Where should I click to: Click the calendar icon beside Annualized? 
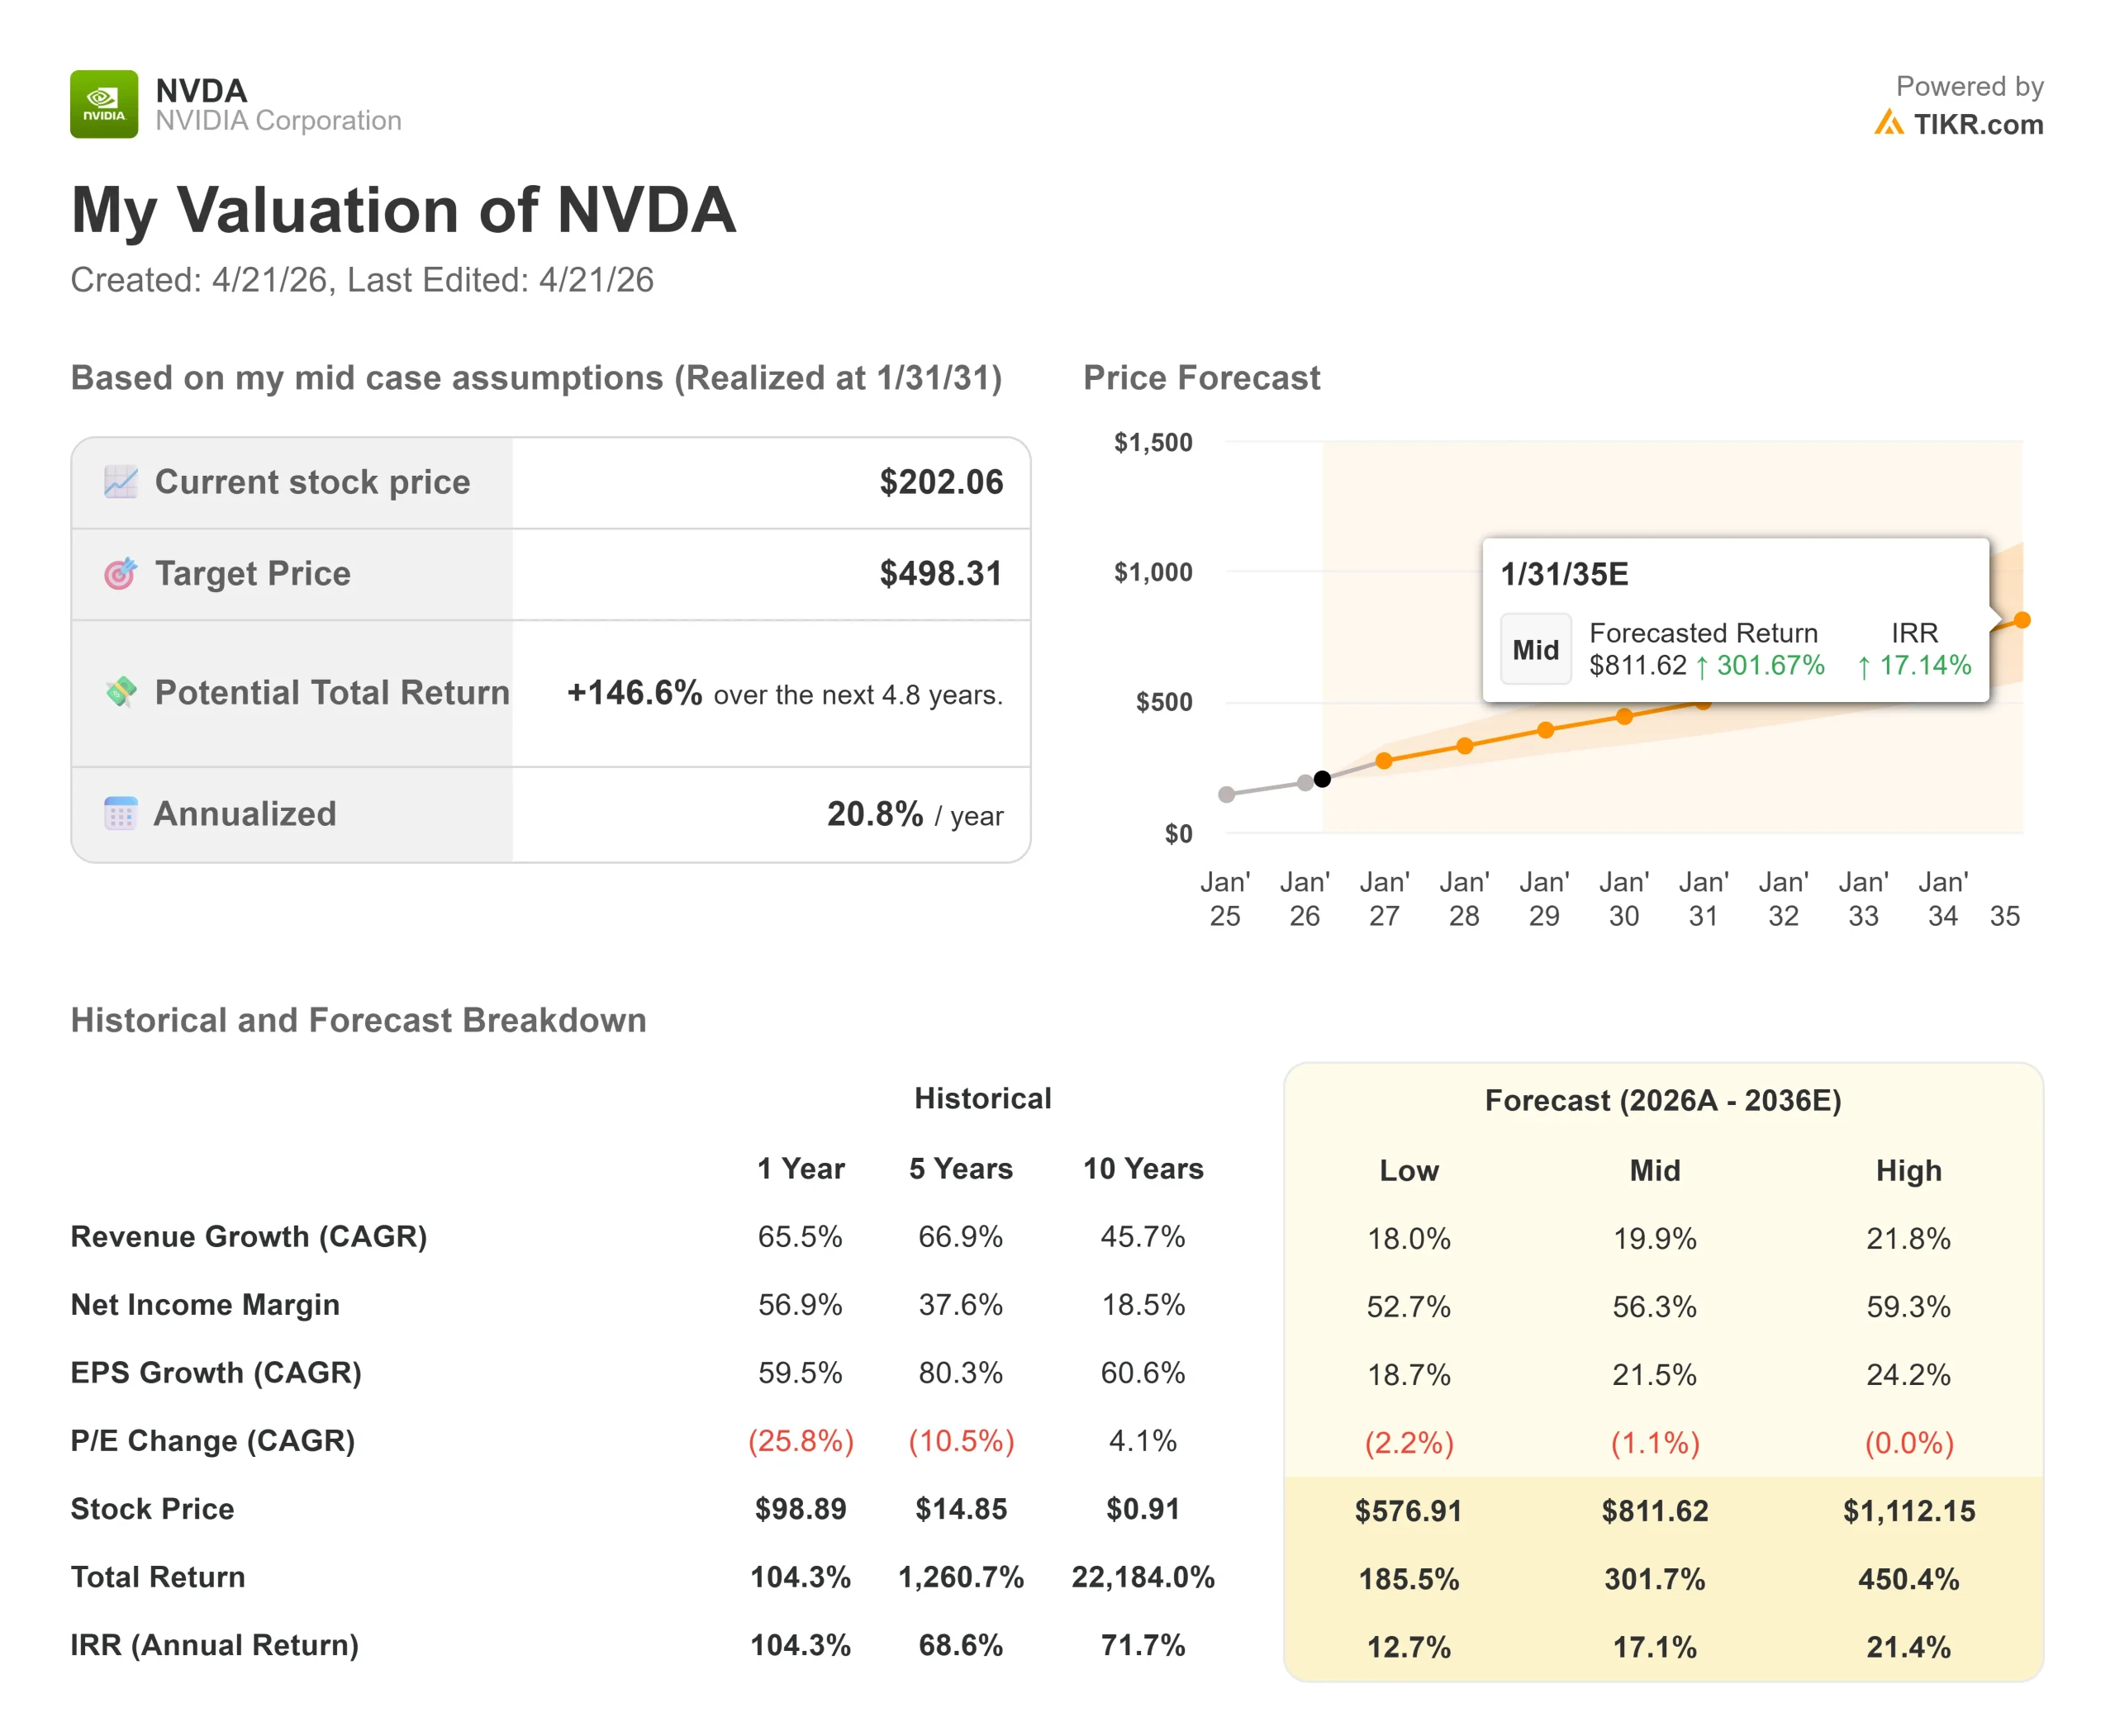click(121, 814)
